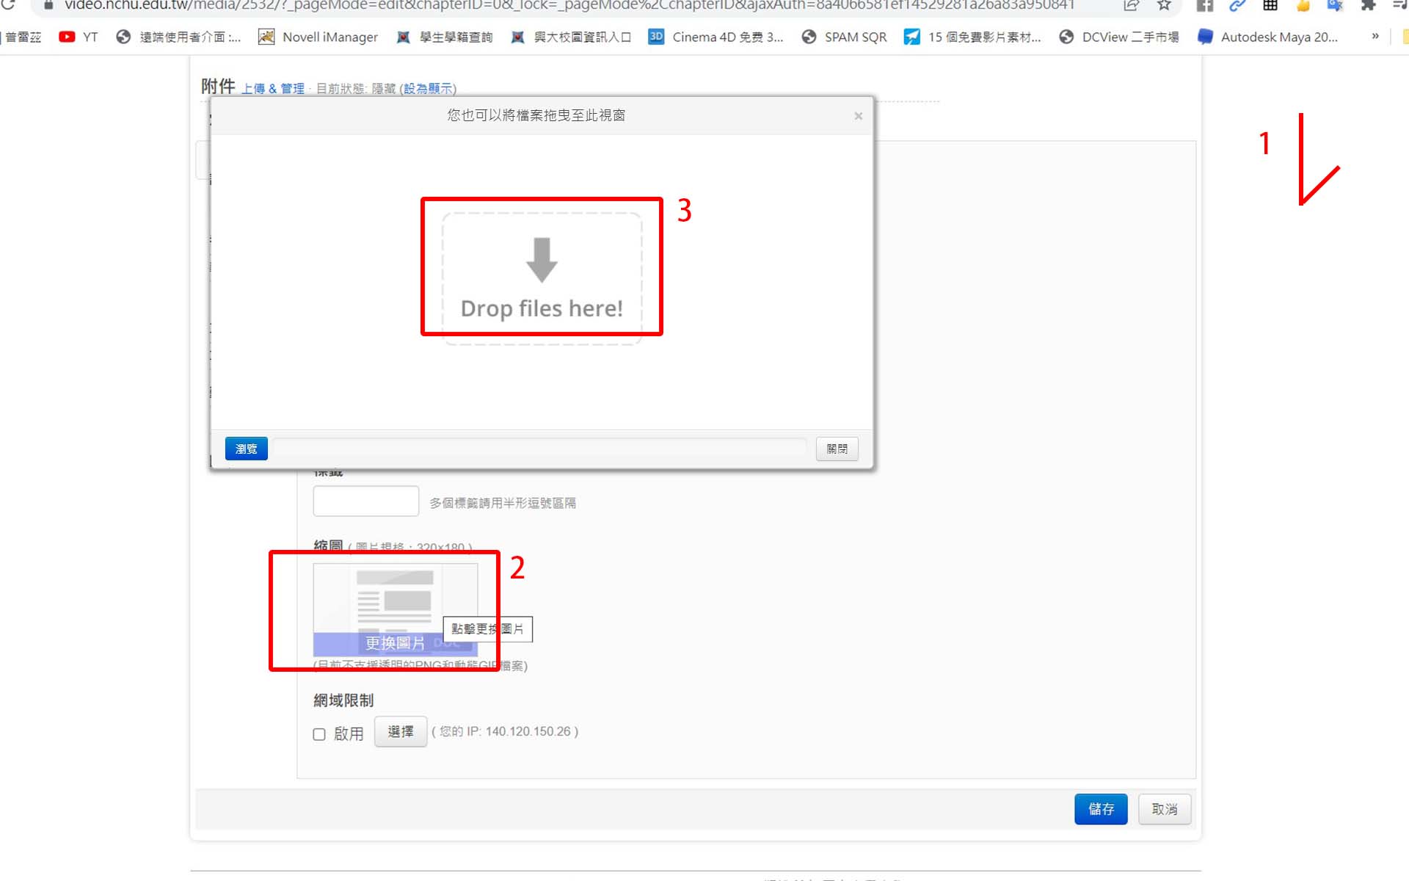Enable the 網域限制 啟用 checkbox
This screenshot has height=881, width=1409.
[319, 734]
